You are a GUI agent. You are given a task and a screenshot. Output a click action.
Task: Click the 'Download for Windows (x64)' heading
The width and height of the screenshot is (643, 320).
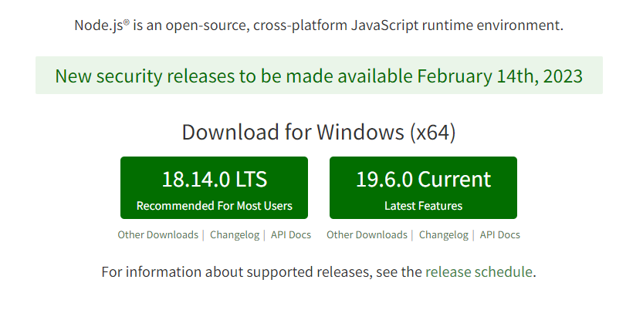319,132
